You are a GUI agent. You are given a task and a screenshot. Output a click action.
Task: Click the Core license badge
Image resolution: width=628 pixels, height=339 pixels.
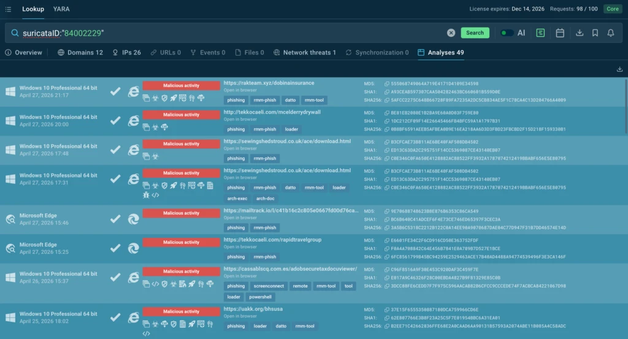(613, 9)
